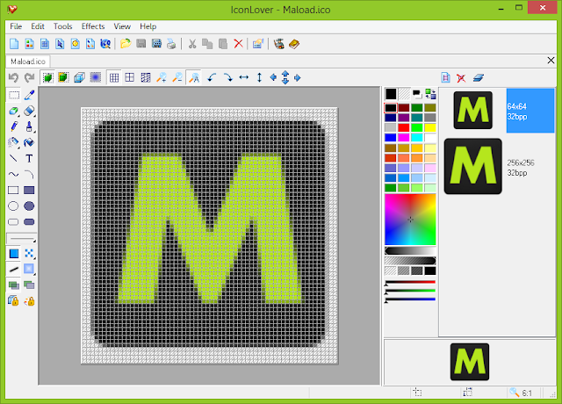Click the red X delete icon in main toolbar
The width and height of the screenshot is (562, 404).
[x=238, y=44]
